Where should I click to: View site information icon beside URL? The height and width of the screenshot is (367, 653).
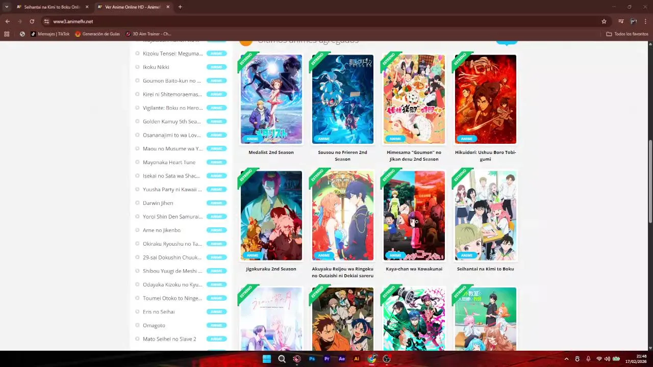46,21
